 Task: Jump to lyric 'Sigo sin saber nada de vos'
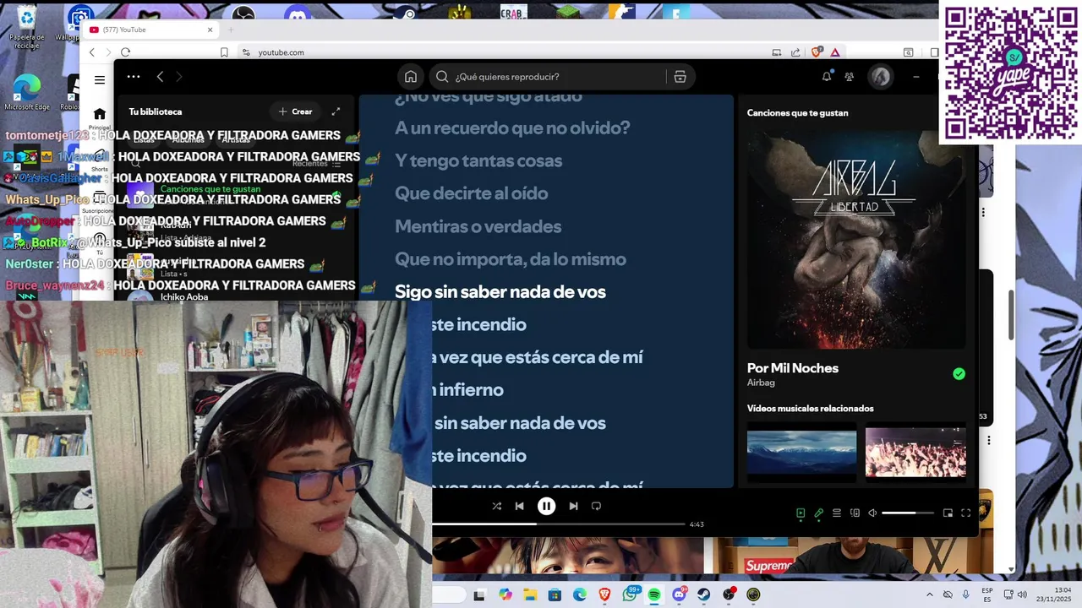[x=500, y=292]
